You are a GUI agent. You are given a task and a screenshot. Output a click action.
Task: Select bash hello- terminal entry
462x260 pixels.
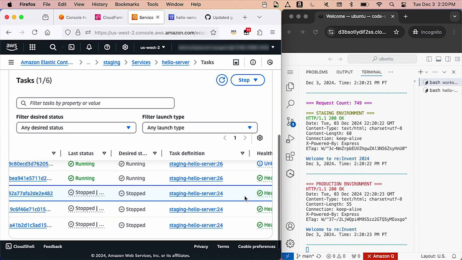440,91
